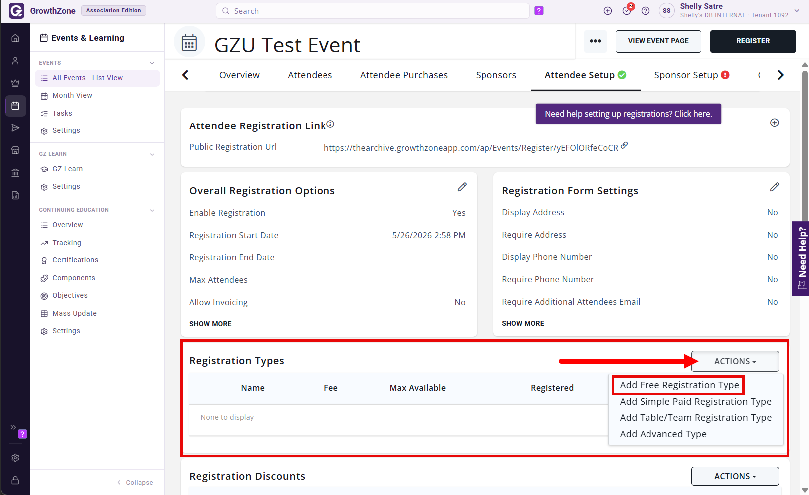This screenshot has height=495, width=809.
Task: Click the quick add plus icon in the top bar
Action: (x=608, y=11)
